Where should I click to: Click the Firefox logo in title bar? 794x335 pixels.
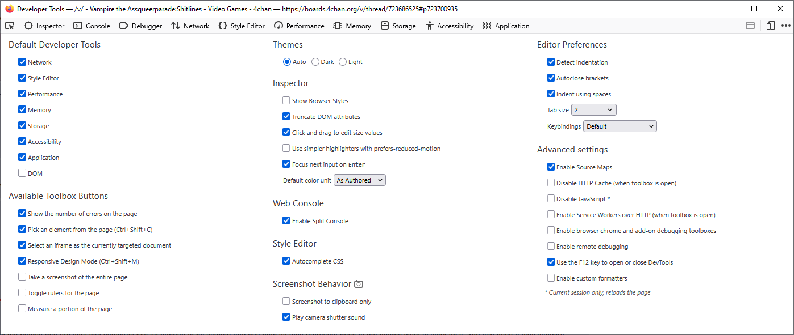pyautogui.click(x=9, y=9)
